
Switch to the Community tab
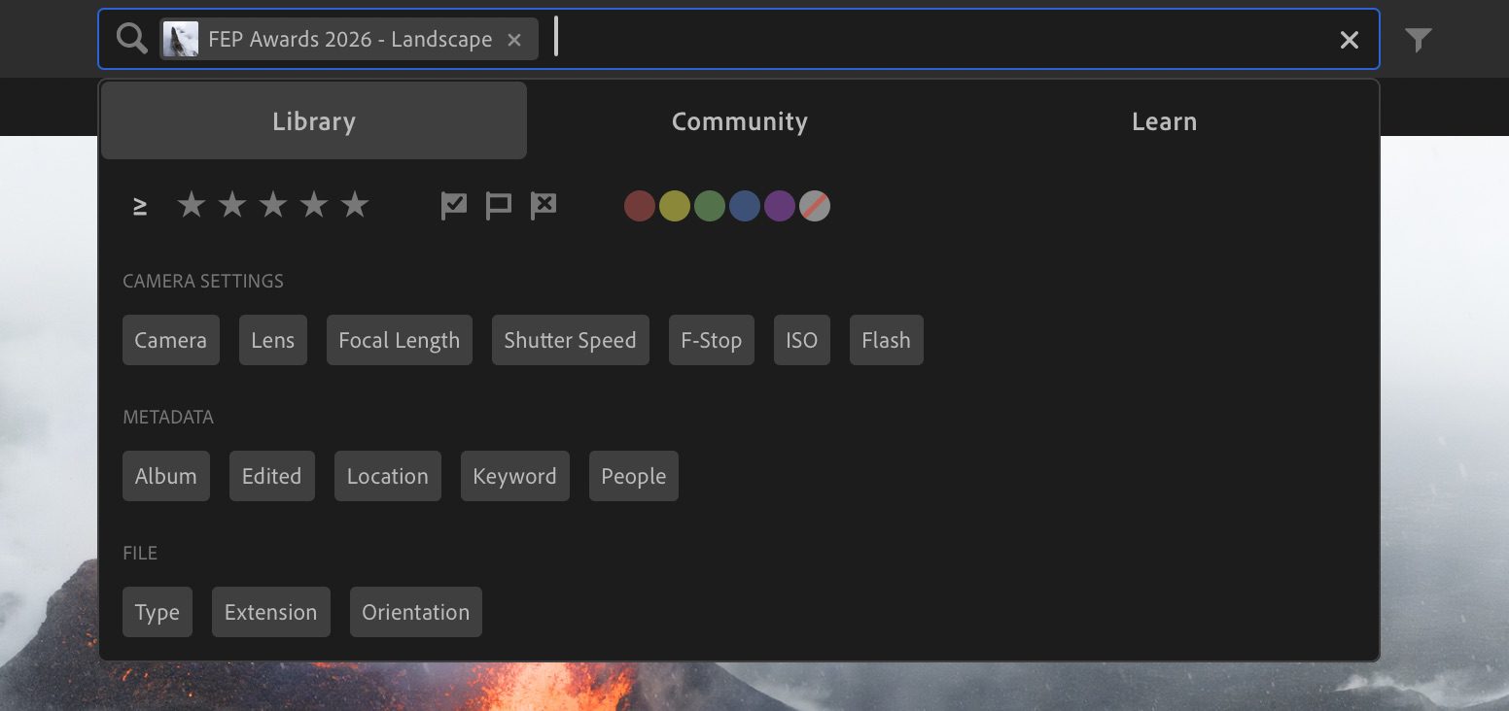(739, 121)
